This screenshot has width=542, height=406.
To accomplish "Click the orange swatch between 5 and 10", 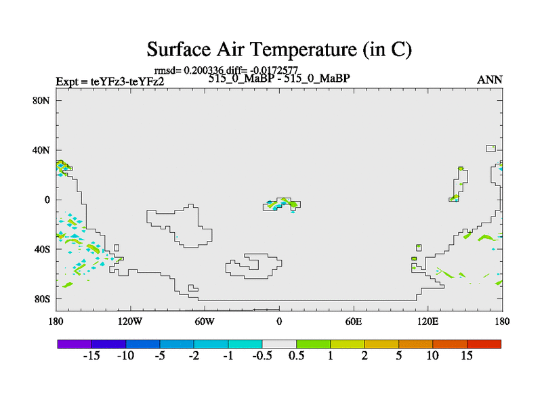I will tap(415, 344).
